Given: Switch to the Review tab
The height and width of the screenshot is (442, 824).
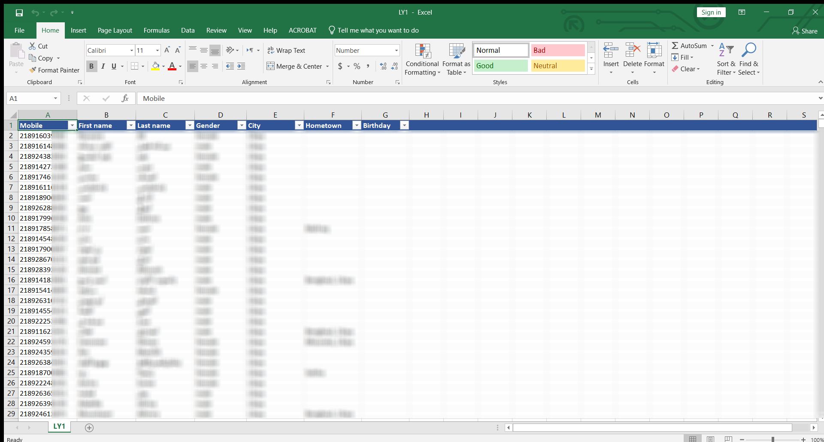Looking at the screenshot, I should (x=216, y=30).
